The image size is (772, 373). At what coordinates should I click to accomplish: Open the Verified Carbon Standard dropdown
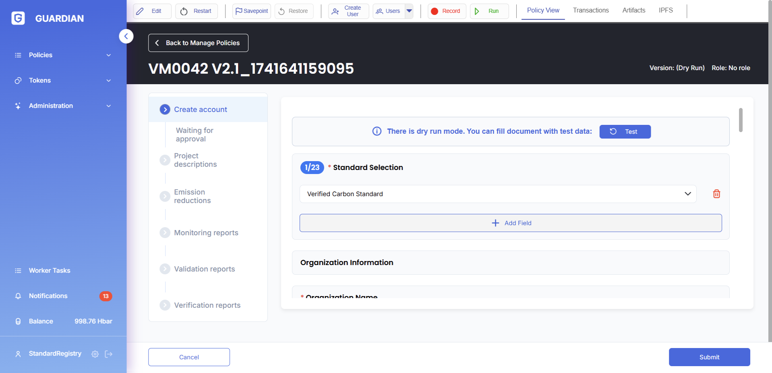click(497, 194)
